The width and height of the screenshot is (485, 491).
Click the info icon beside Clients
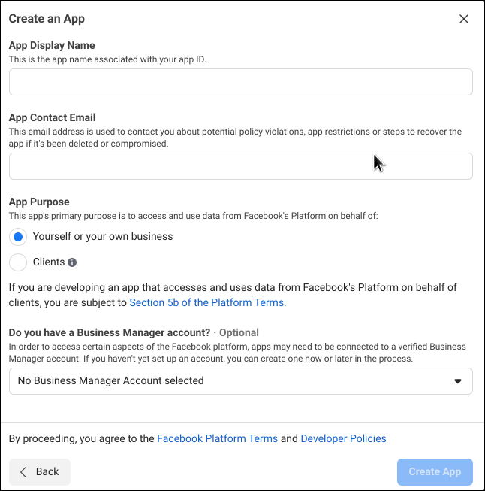click(72, 262)
